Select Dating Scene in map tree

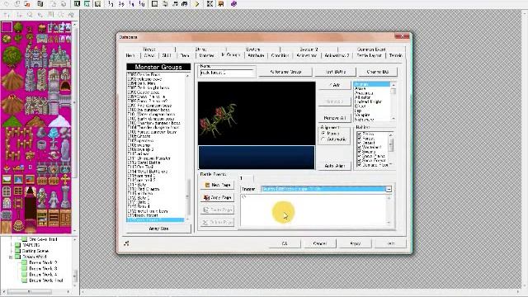pyautogui.click(x=35, y=251)
